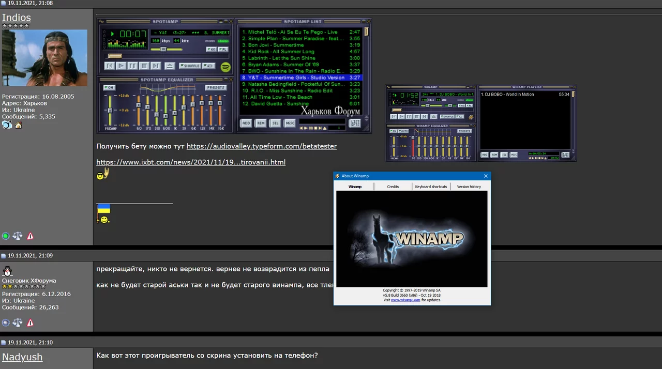
Task: Open MISC menu in Spotiamp List
Action: click(x=290, y=123)
